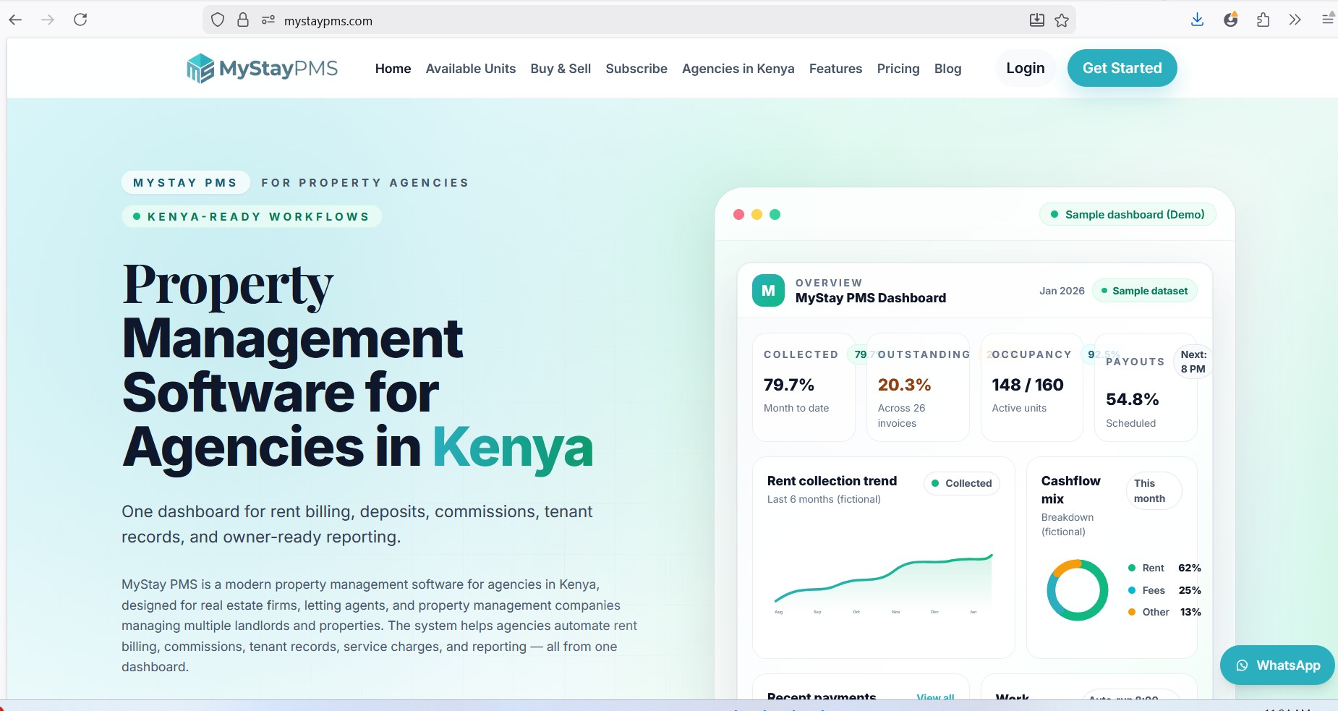Click the padlock site security icon
The width and height of the screenshot is (1338, 711).
point(243,20)
